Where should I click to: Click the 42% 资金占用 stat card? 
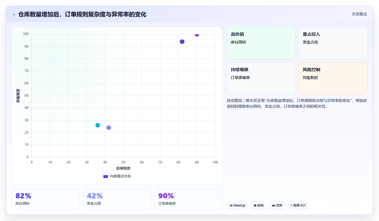point(117,199)
